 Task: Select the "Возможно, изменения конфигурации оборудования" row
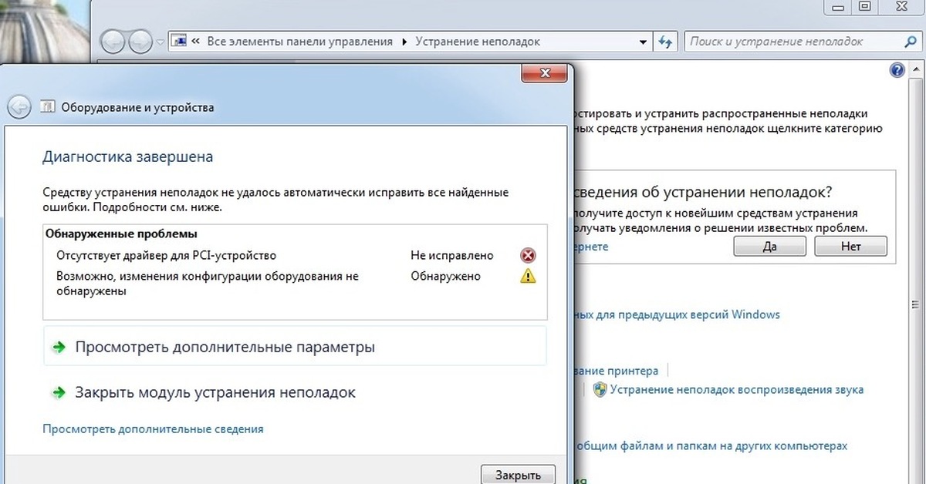tap(295, 284)
